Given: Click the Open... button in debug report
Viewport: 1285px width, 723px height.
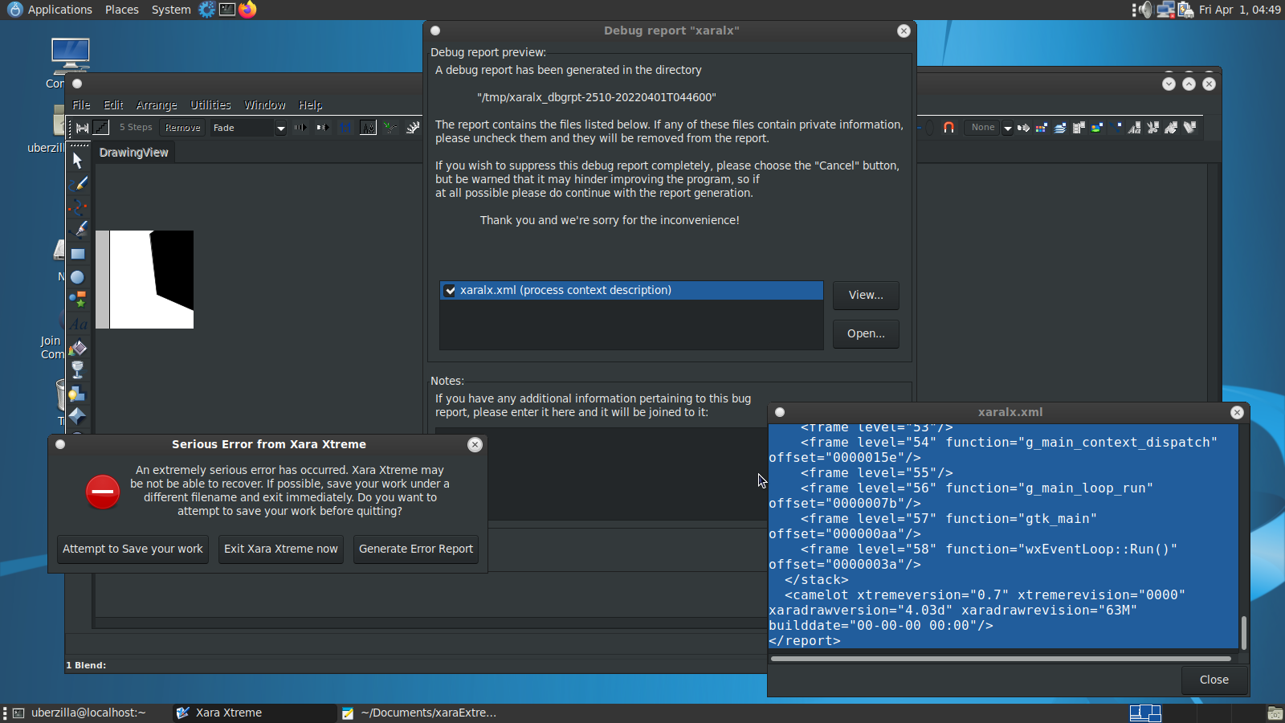Looking at the screenshot, I should (x=866, y=333).
